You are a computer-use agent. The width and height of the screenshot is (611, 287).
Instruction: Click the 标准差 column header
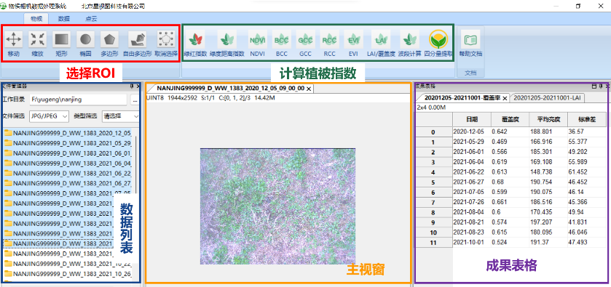(x=587, y=119)
